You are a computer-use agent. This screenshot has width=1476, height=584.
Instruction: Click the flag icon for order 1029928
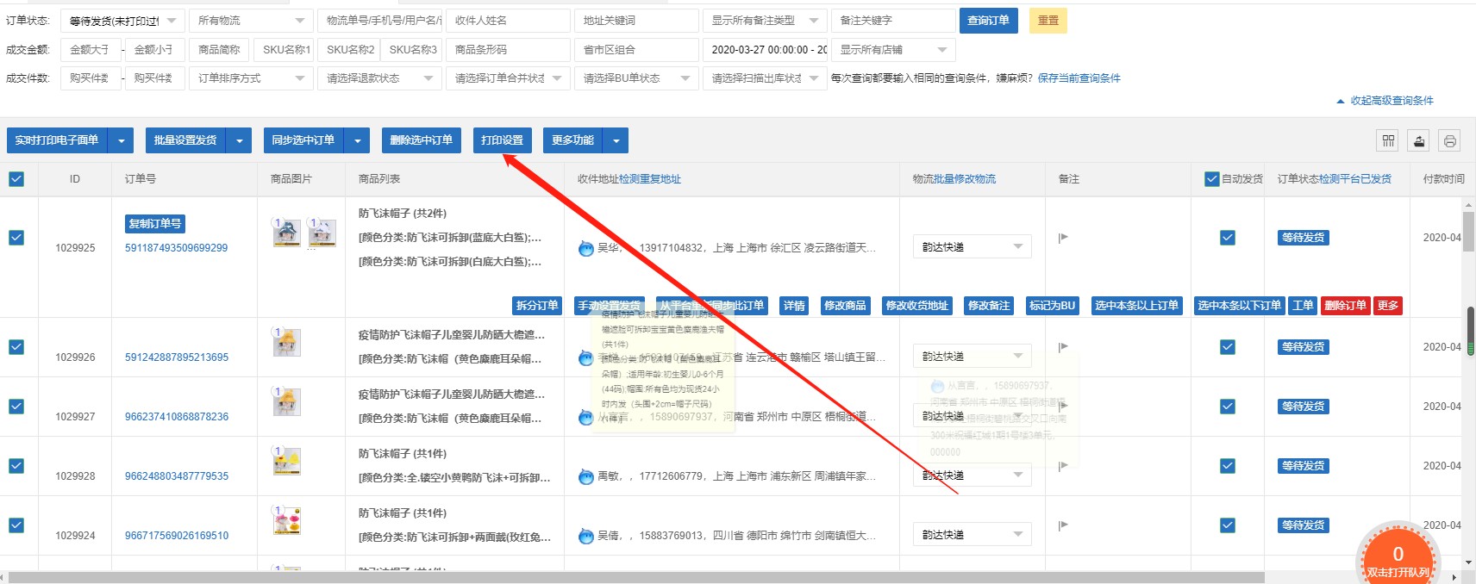pyautogui.click(x=1063, y=466)
